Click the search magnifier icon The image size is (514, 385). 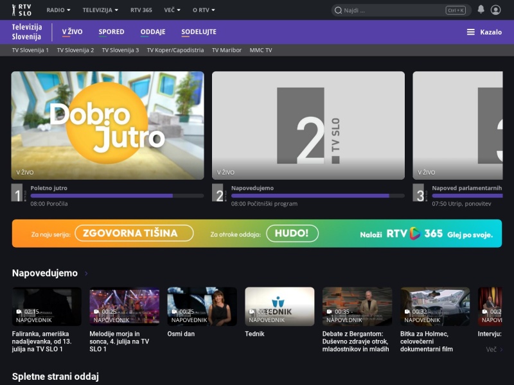338,10
